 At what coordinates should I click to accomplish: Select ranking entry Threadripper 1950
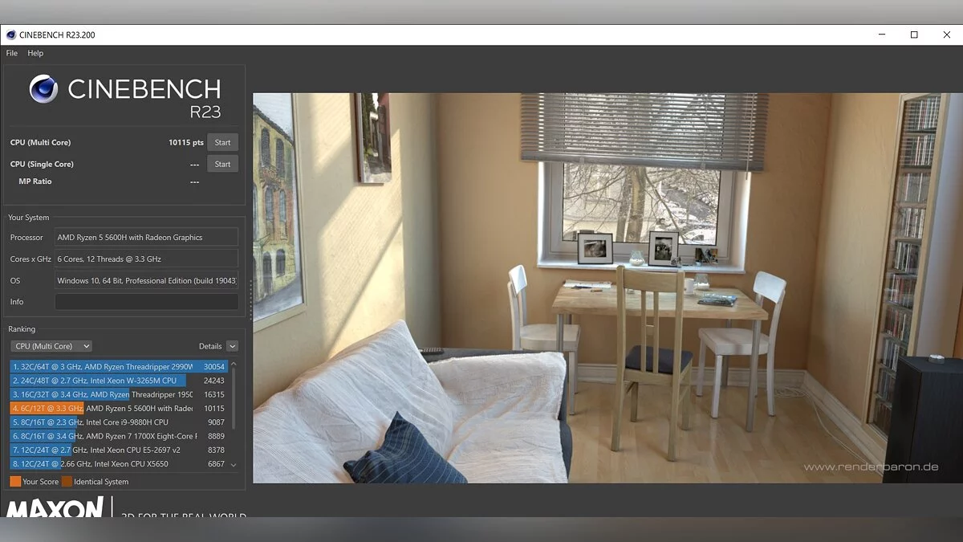tap(119, 394)
